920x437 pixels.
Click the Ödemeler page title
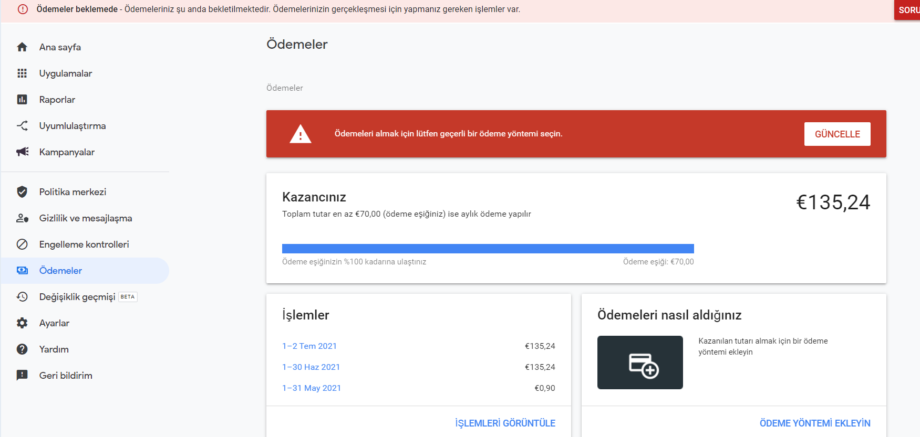click(x=297, y=45)
